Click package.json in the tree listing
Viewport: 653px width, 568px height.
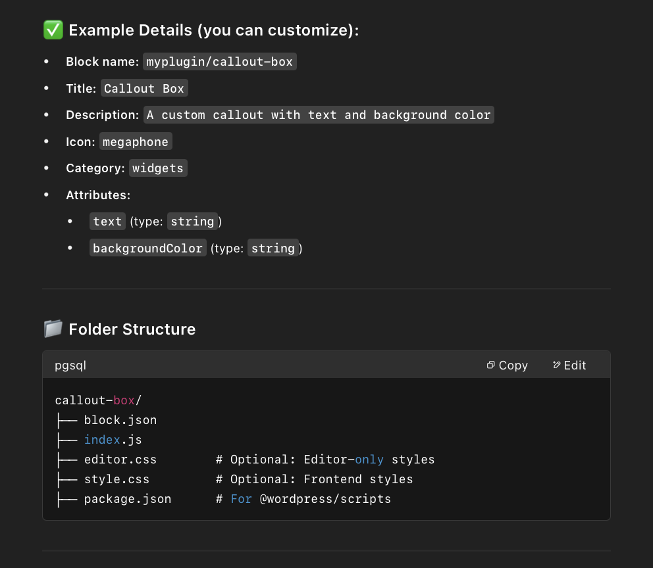pyautogui.click(x=128, y=499)
